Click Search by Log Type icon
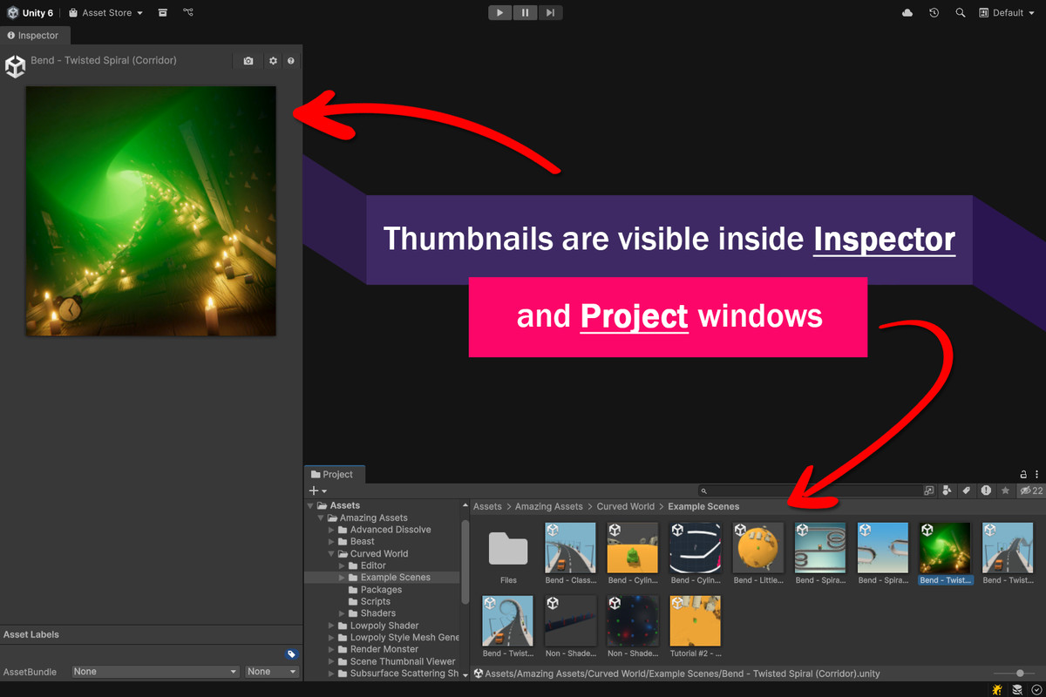 click(986, 491)
